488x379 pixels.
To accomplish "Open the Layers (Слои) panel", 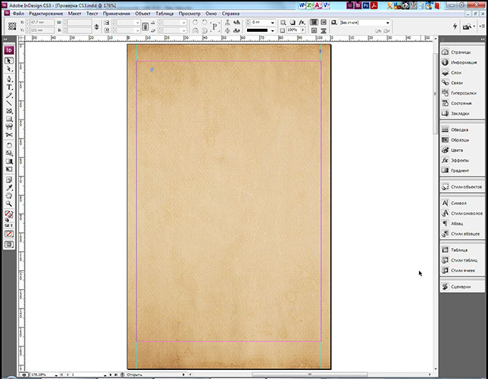I will pyautogui.click(x=456, y=73).
